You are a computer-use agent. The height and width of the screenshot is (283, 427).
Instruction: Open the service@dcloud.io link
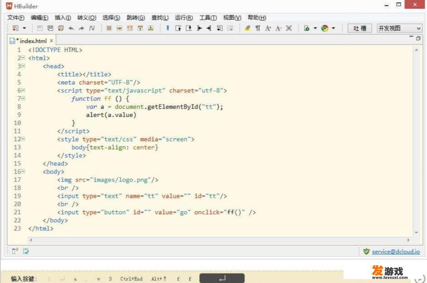pyautogui.click(x=396, y=252)
